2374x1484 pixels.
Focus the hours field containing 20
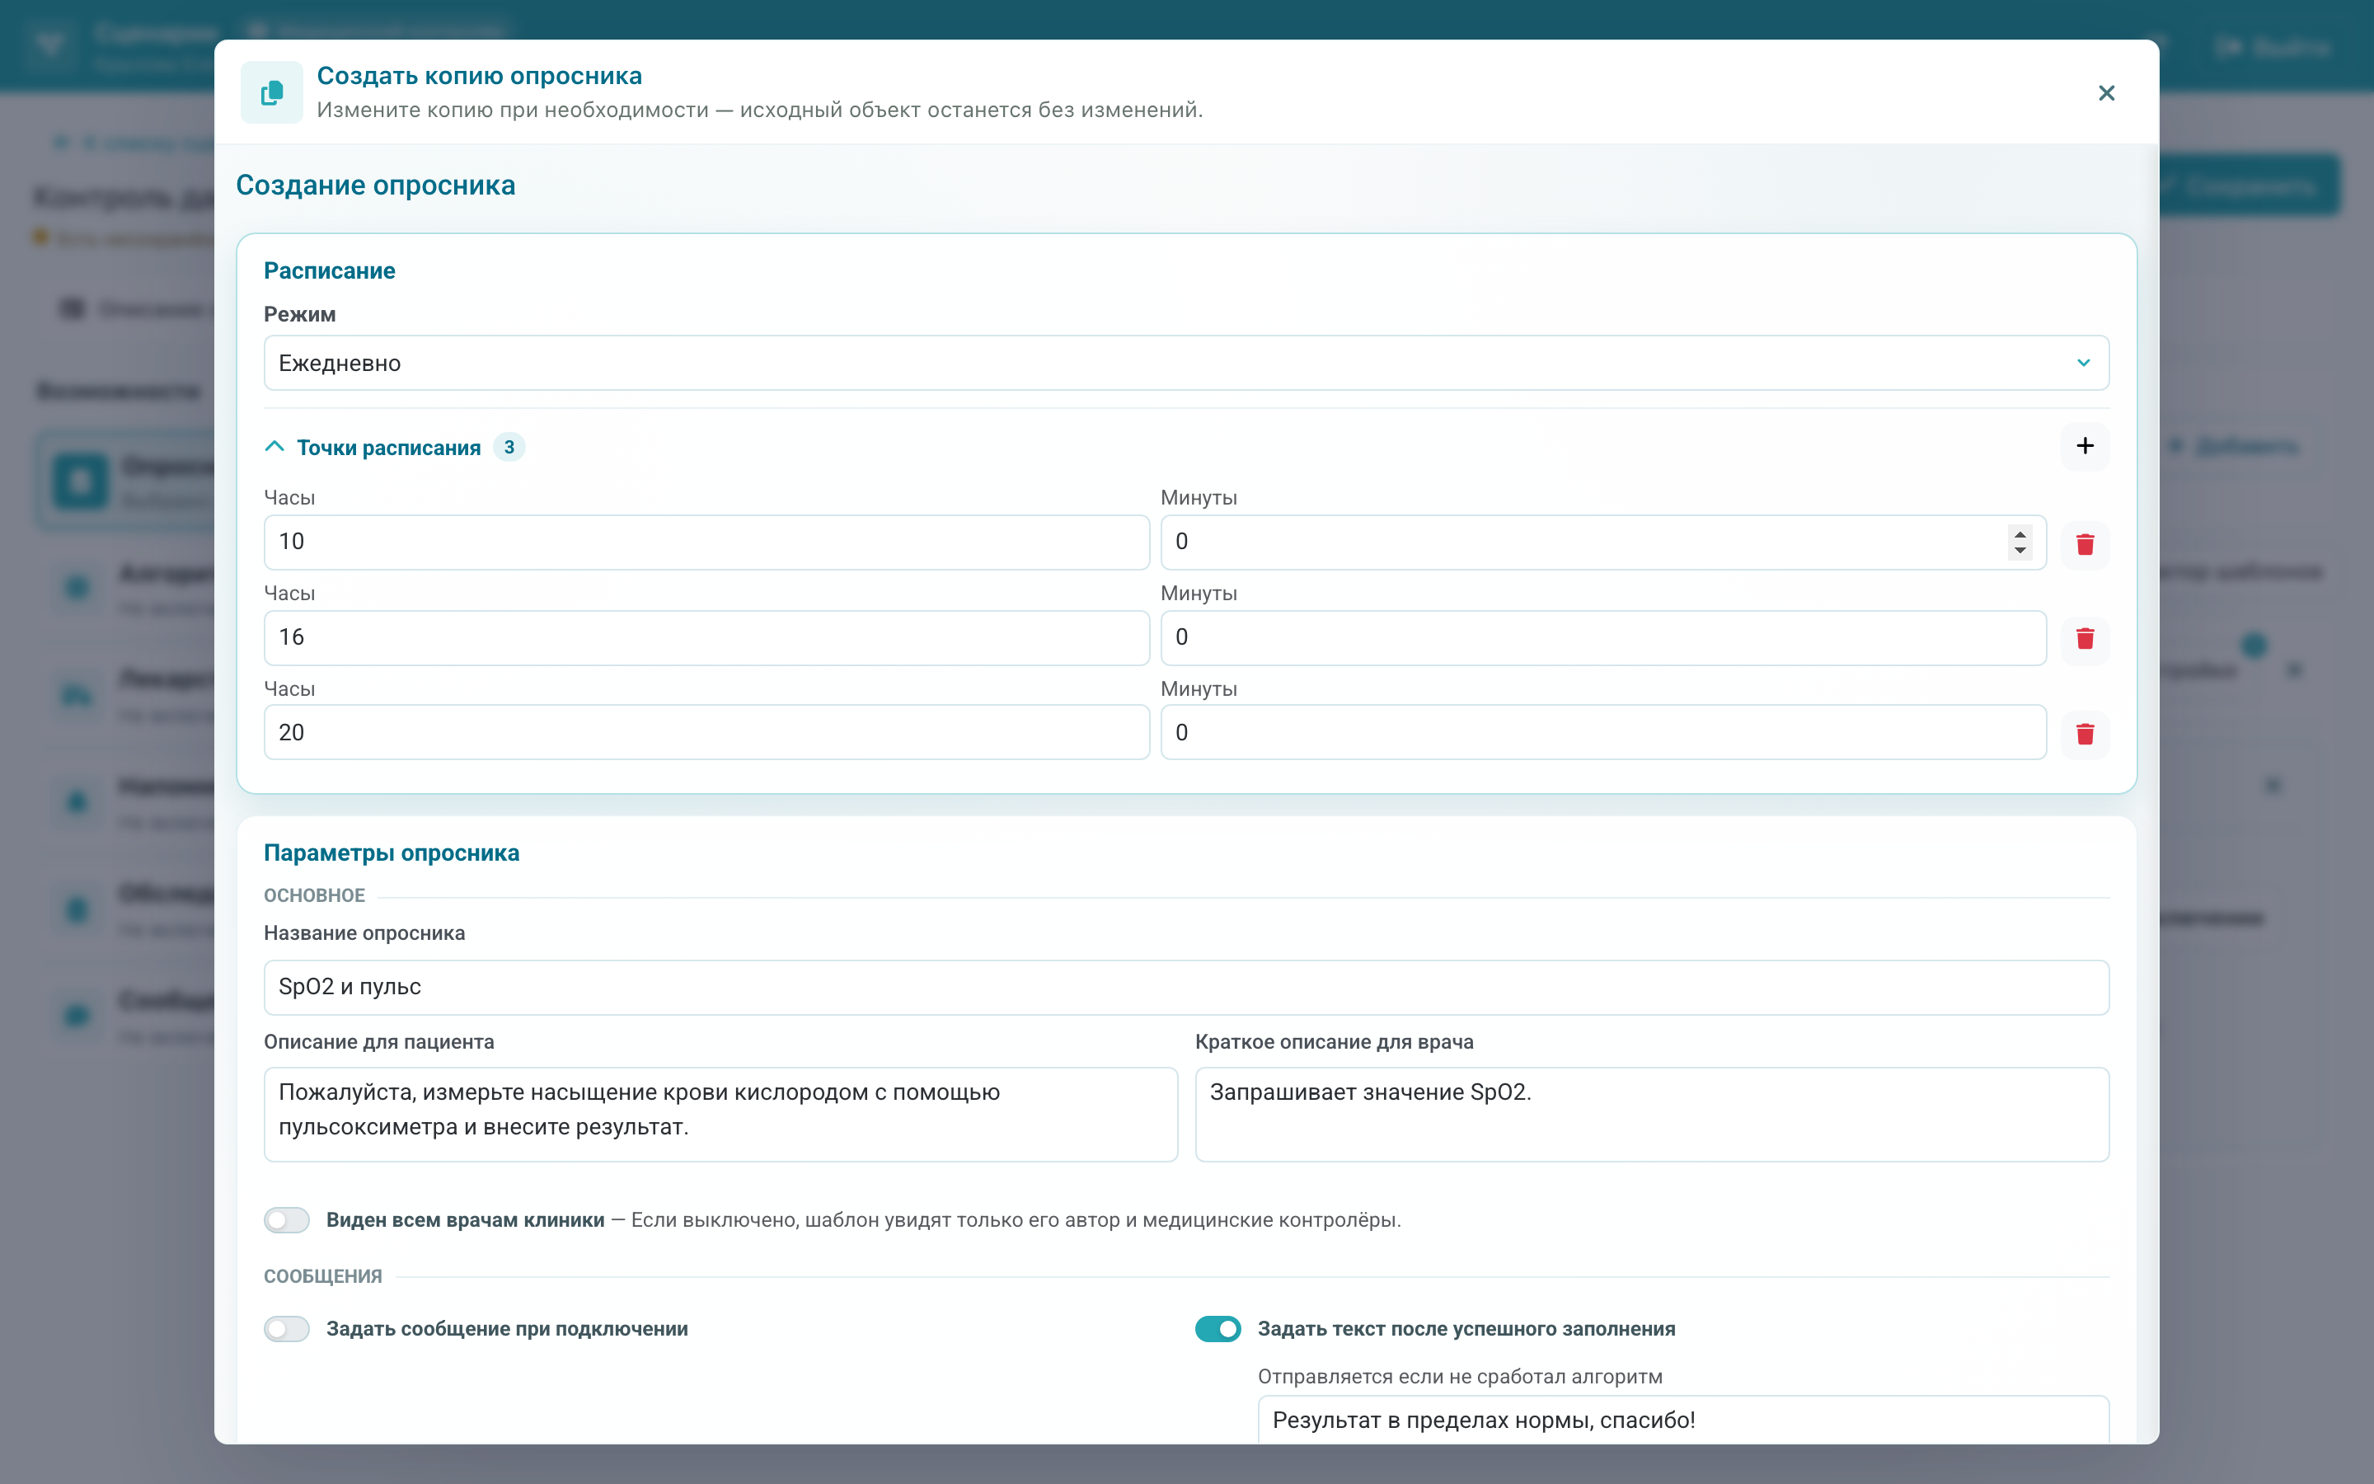(706, 732)
